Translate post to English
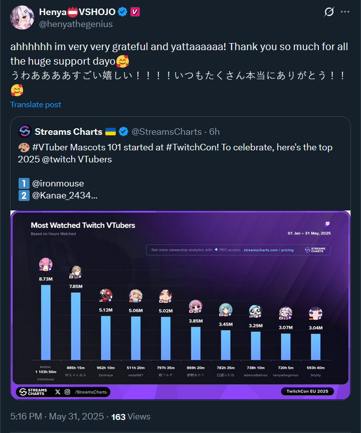This screenshot has width=361, height=433. tap(36, 104)
